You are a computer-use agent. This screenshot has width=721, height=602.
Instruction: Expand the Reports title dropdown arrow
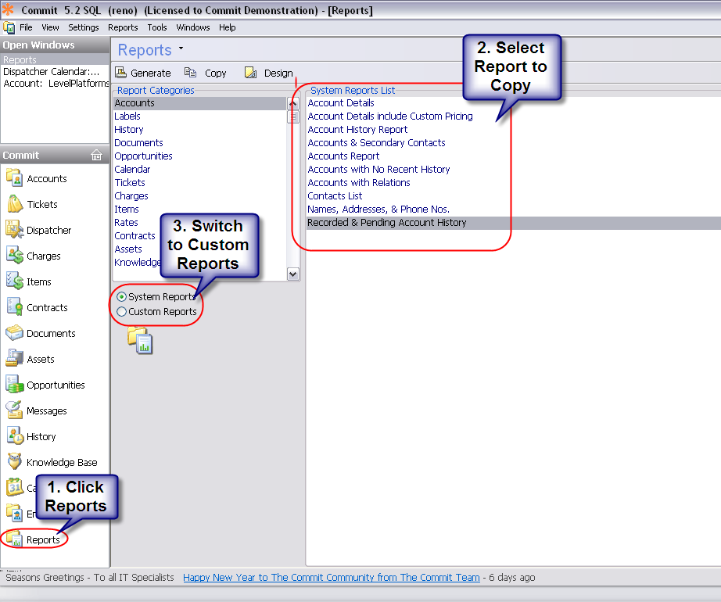point(181,48)
